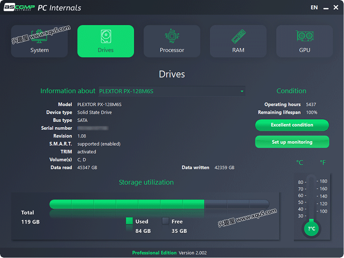The width and height of the screenshot is (344, 258).
Task: Toggle the Free storage checkbox
Action: [x=166, y=221]
